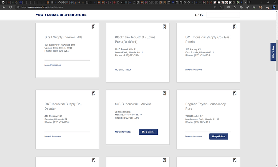
Task: Click the 'YOUR LOCAL DISTRIBUTORS' heading
Action: coord(61,15)
